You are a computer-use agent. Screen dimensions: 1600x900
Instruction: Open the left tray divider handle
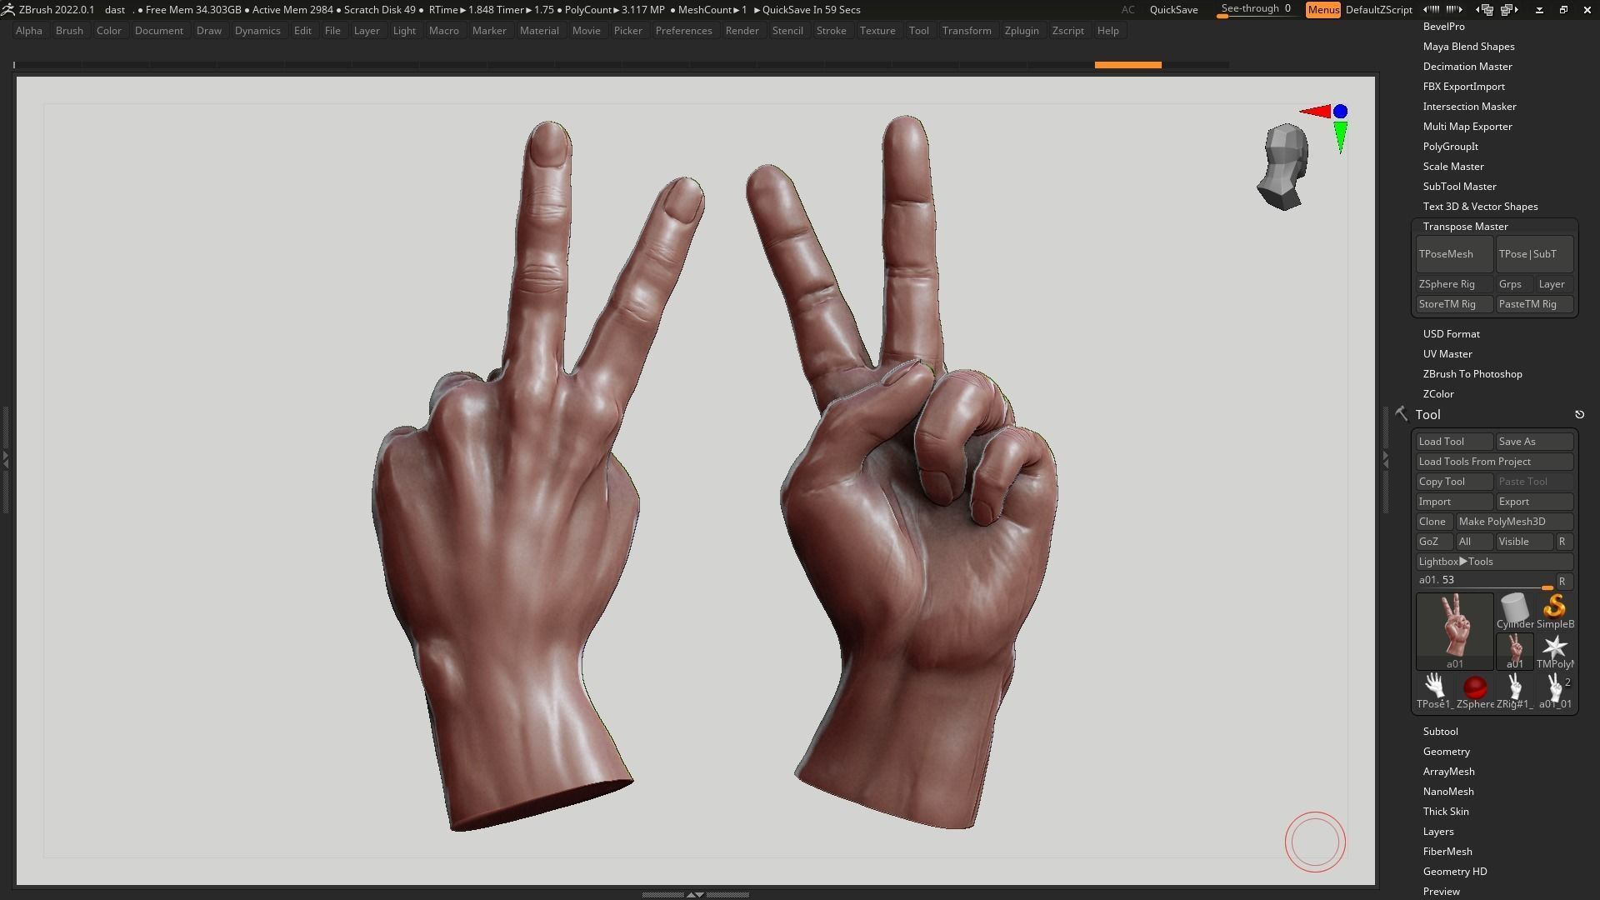5,458
